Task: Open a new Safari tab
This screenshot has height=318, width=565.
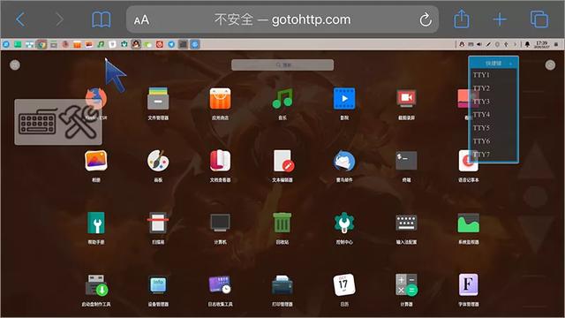Action: (500, 19)
